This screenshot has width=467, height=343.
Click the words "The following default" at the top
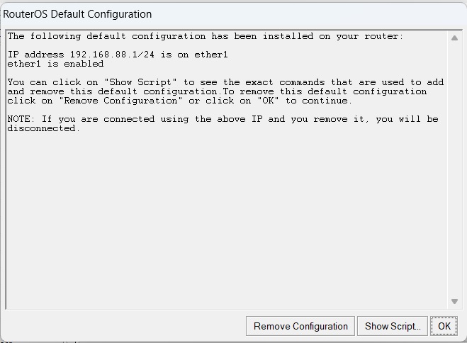67,36
